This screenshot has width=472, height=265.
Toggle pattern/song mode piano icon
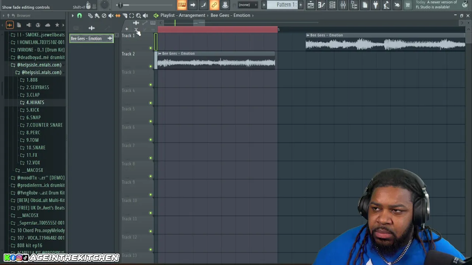(182, 5)
